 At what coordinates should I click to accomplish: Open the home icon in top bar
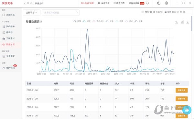pos(31,3)
